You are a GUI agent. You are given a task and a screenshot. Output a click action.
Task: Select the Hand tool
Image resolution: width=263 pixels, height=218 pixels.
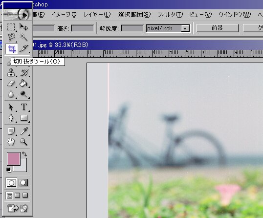(11, 142)
